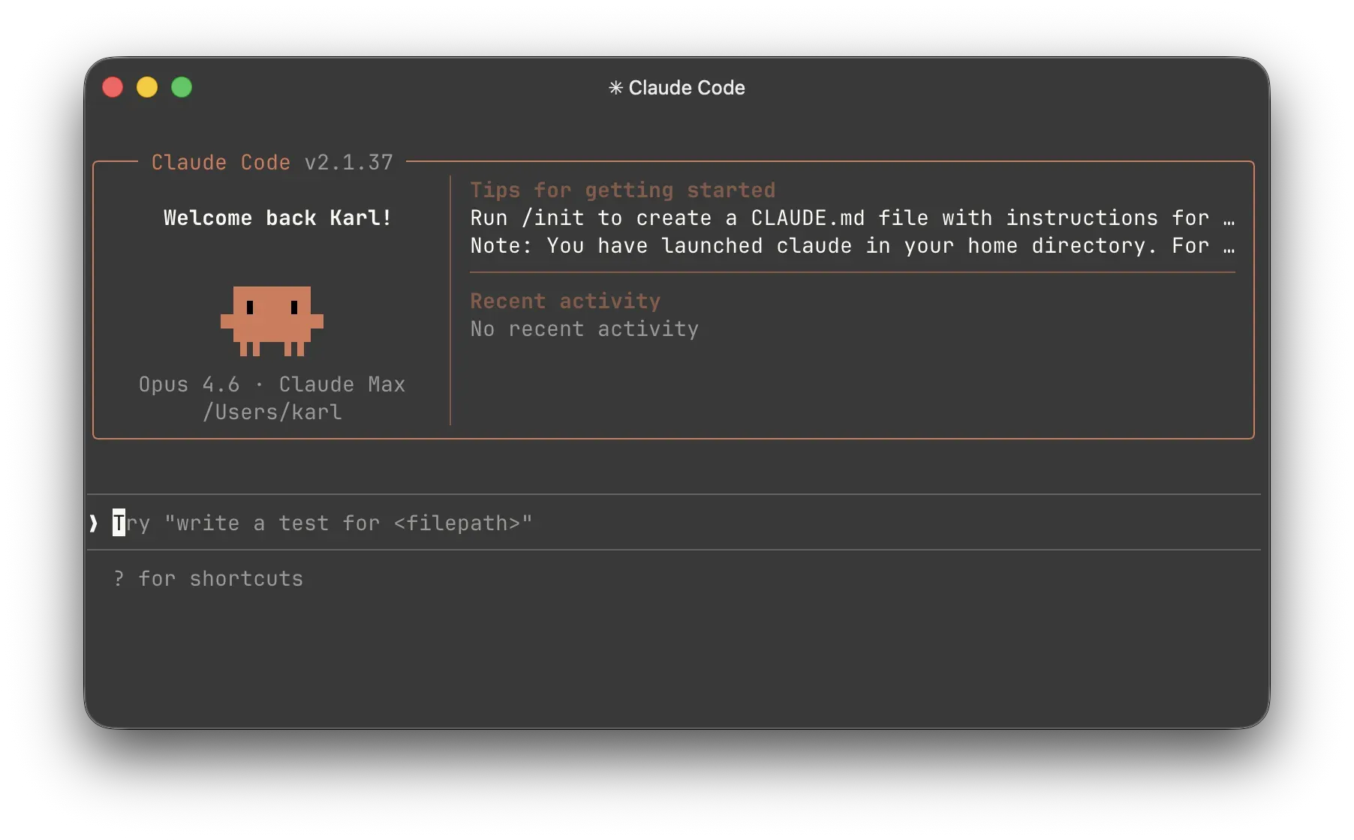The width and height of the screenshot is (1354, 840).
Task: Click the "Opus 4.6" model label
Action: click(189, 385)
